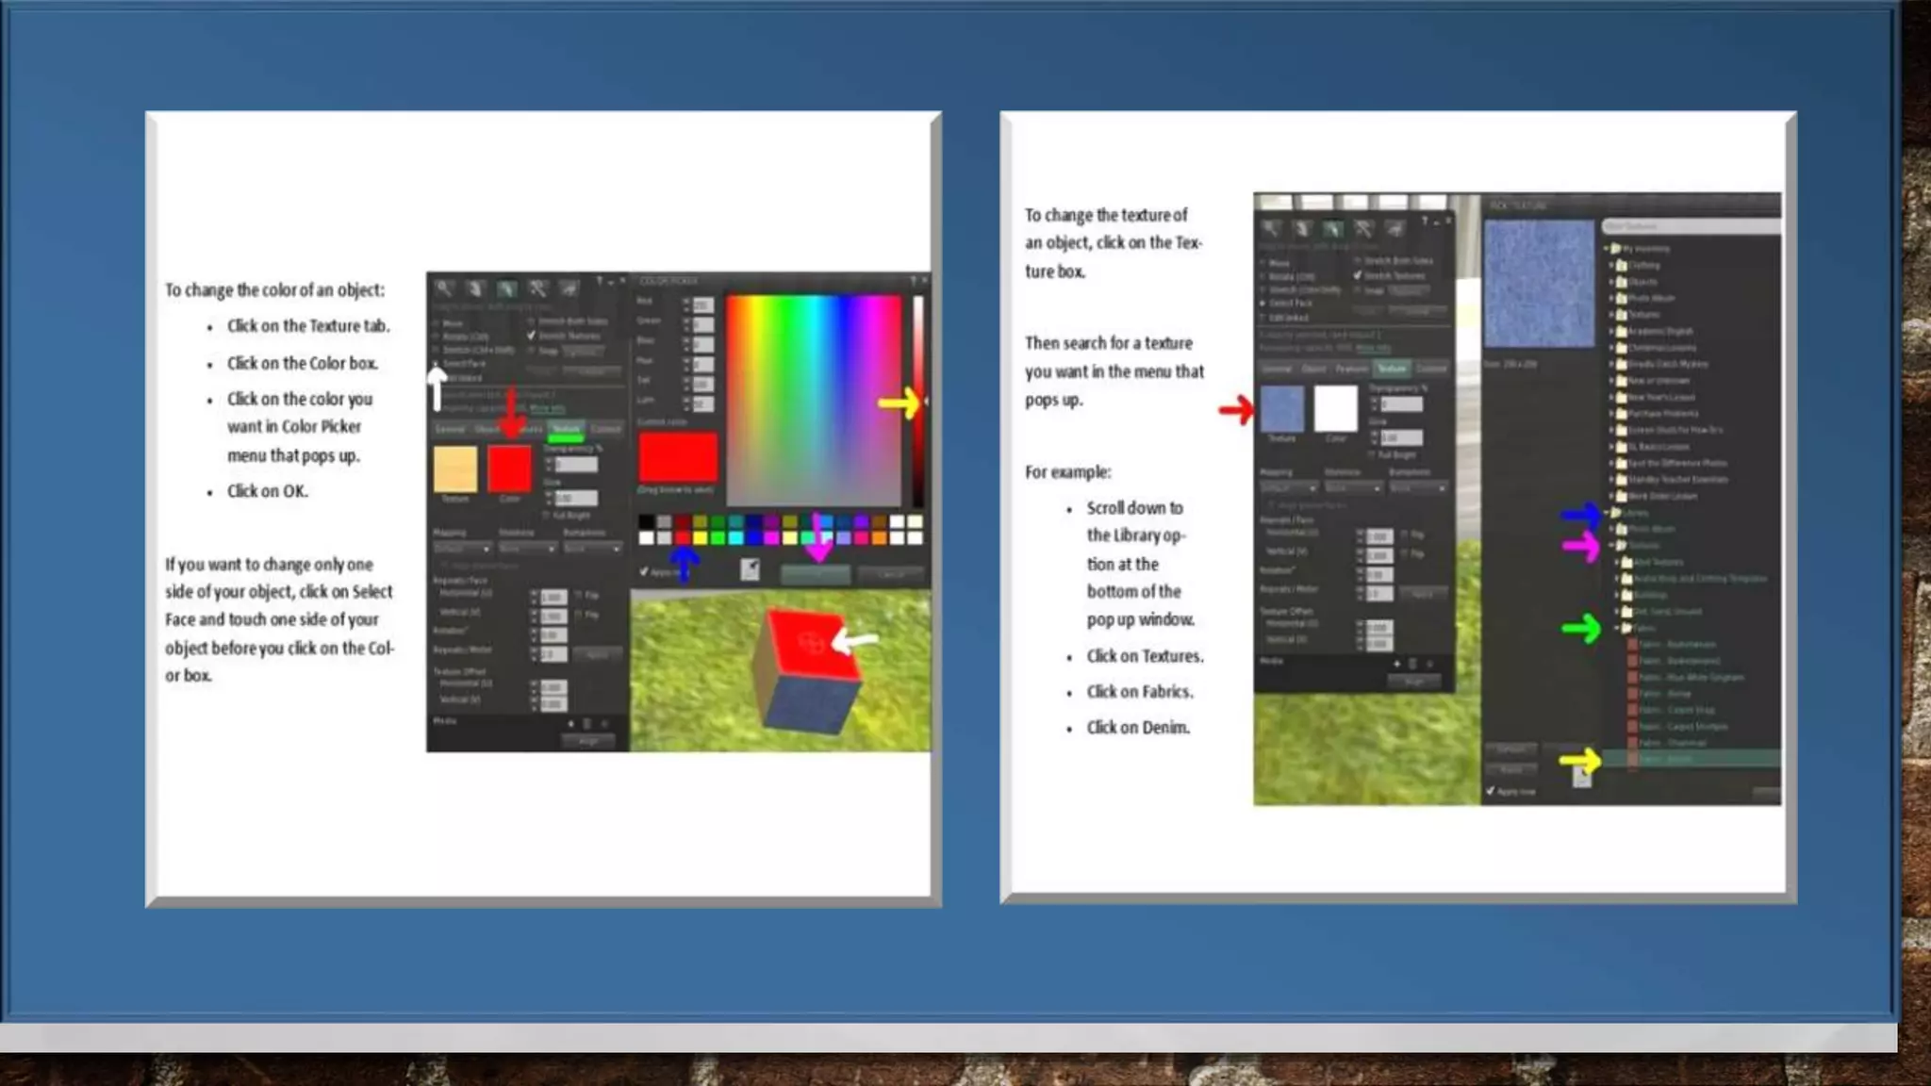Click the eyedropper icon in Pick Texture dialog
Screen dimensions: 1931x1086
pyautogui.click(x=1582, y=777)
